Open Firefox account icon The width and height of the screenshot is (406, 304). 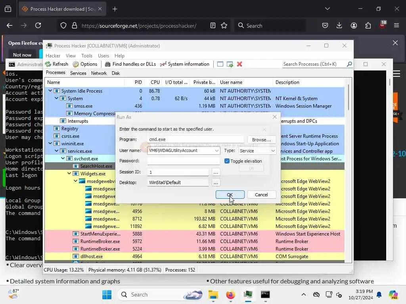tap(354, 26)
